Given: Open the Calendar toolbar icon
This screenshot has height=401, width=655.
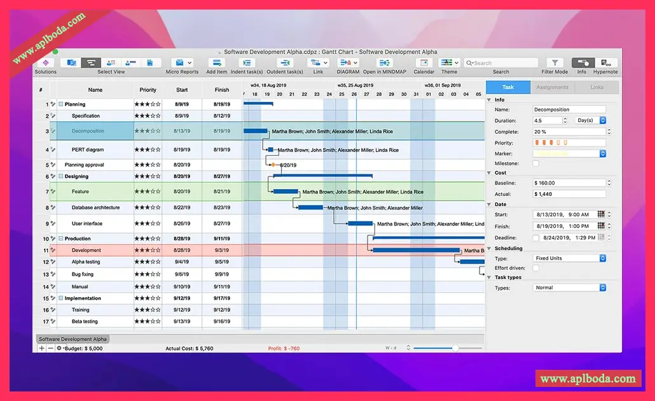Looking at the screenshot, I should point(424,63).
